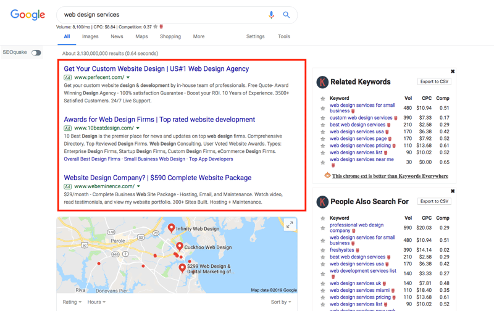Star the best web design services keyword in Related Keywords
Image resolution: width=494 pixels, height=311 pixels.
tap(322, 125)
